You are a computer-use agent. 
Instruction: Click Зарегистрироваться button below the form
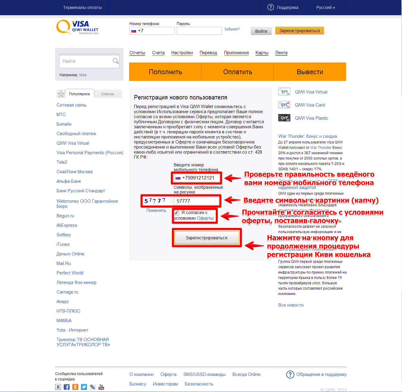207,238
